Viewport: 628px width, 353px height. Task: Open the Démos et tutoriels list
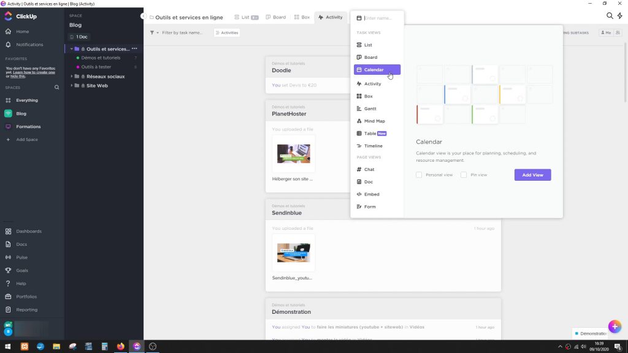click(x=101, y=58)
